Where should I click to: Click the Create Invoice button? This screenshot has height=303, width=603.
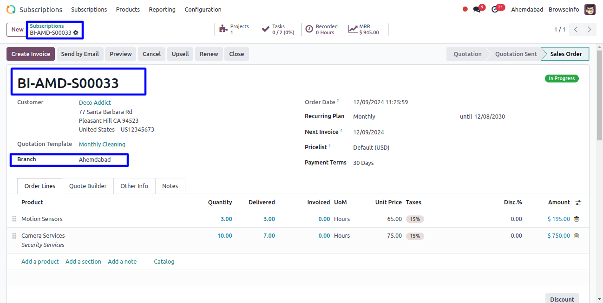tap(31, 54)
